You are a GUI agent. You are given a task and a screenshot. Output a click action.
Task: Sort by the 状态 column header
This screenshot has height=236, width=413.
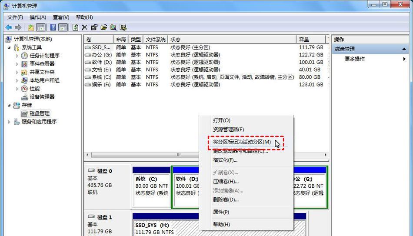[232, 40]
